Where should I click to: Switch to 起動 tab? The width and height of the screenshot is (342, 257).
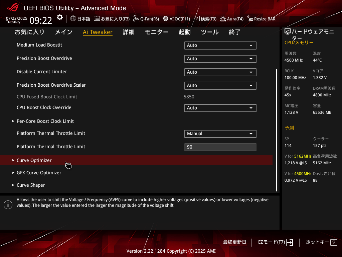[184, 32]
